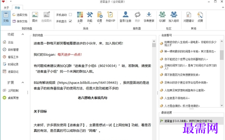Select the quote 没有时间学习的人
Viewport: 225px width, 140px height.
pos(190,67)
